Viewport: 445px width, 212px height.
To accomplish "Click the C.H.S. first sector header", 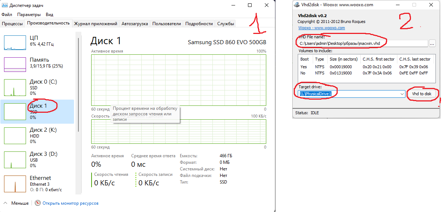I will 379,59.
